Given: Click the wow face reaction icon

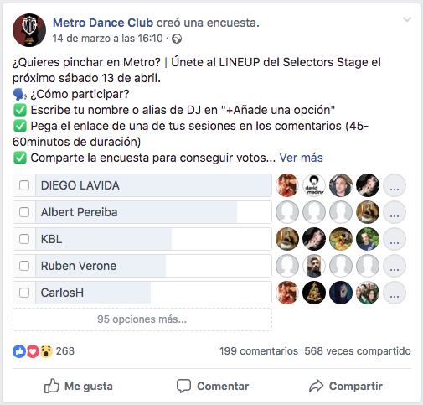Looking at the screenshot, I should [x=46, y=351].
